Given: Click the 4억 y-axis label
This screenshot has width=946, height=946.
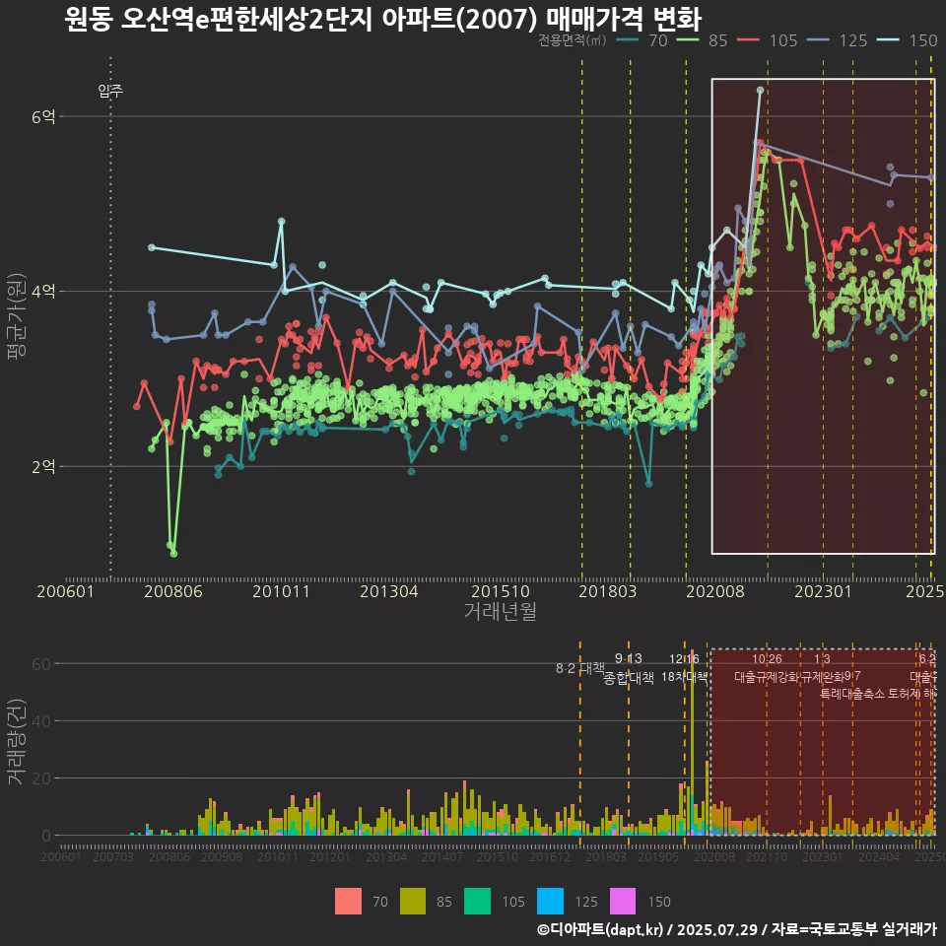Looking at the screenshot, I should [x=43, y=292].
